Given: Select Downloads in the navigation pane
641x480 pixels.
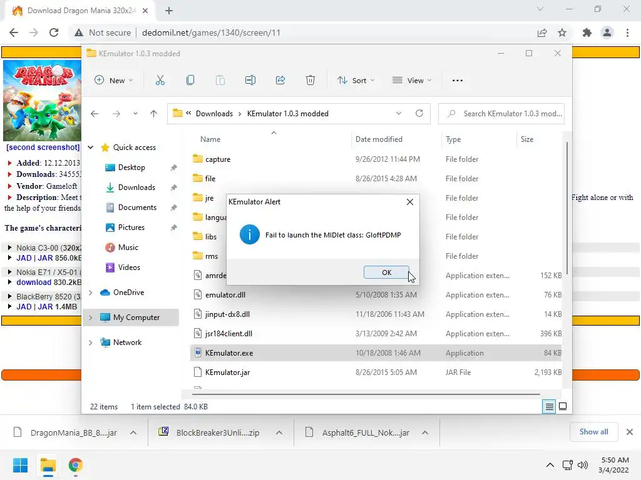Looking at the screenshot, I should pyautogui.click(x=136, y=187).
